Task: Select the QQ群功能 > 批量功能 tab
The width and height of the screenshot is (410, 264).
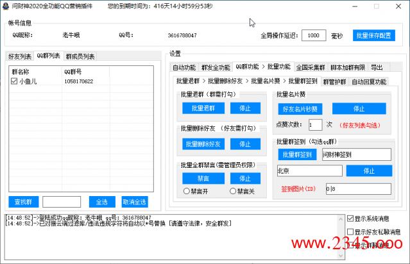Action: pos(263,67)
